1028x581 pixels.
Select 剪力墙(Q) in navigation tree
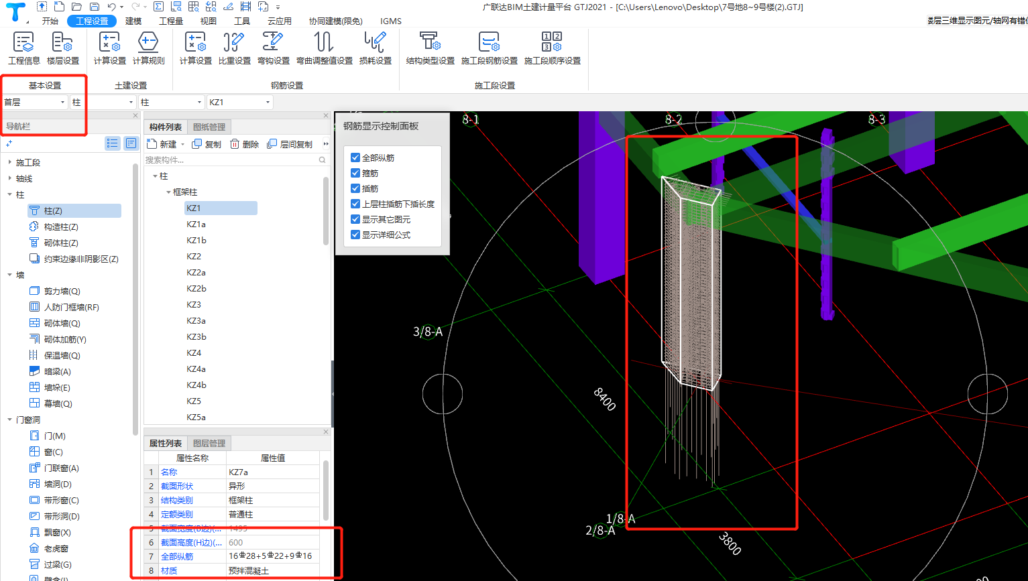[x=55, y=292]
